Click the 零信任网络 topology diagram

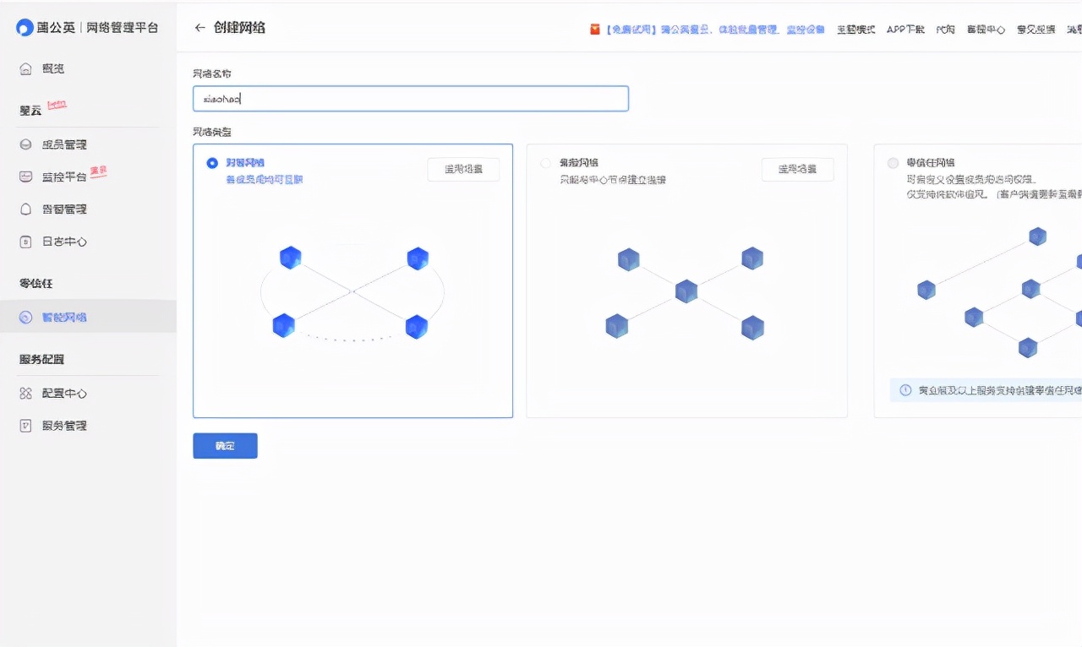click(x=999, y=292)
